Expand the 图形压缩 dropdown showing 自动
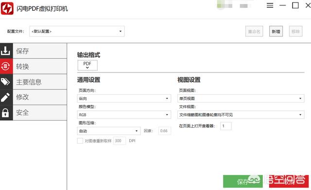Screen dimensions: 311x190 pyautogui.click(x=109, y=131)
